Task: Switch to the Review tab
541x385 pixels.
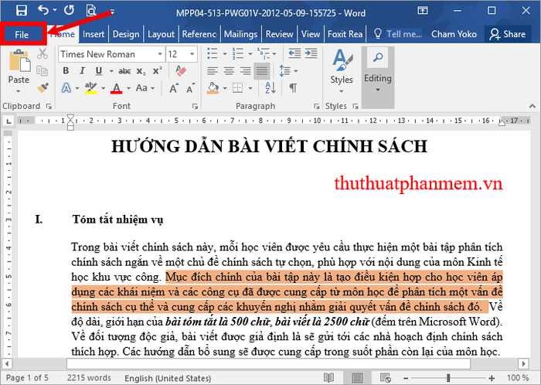Action: (280, 34)
